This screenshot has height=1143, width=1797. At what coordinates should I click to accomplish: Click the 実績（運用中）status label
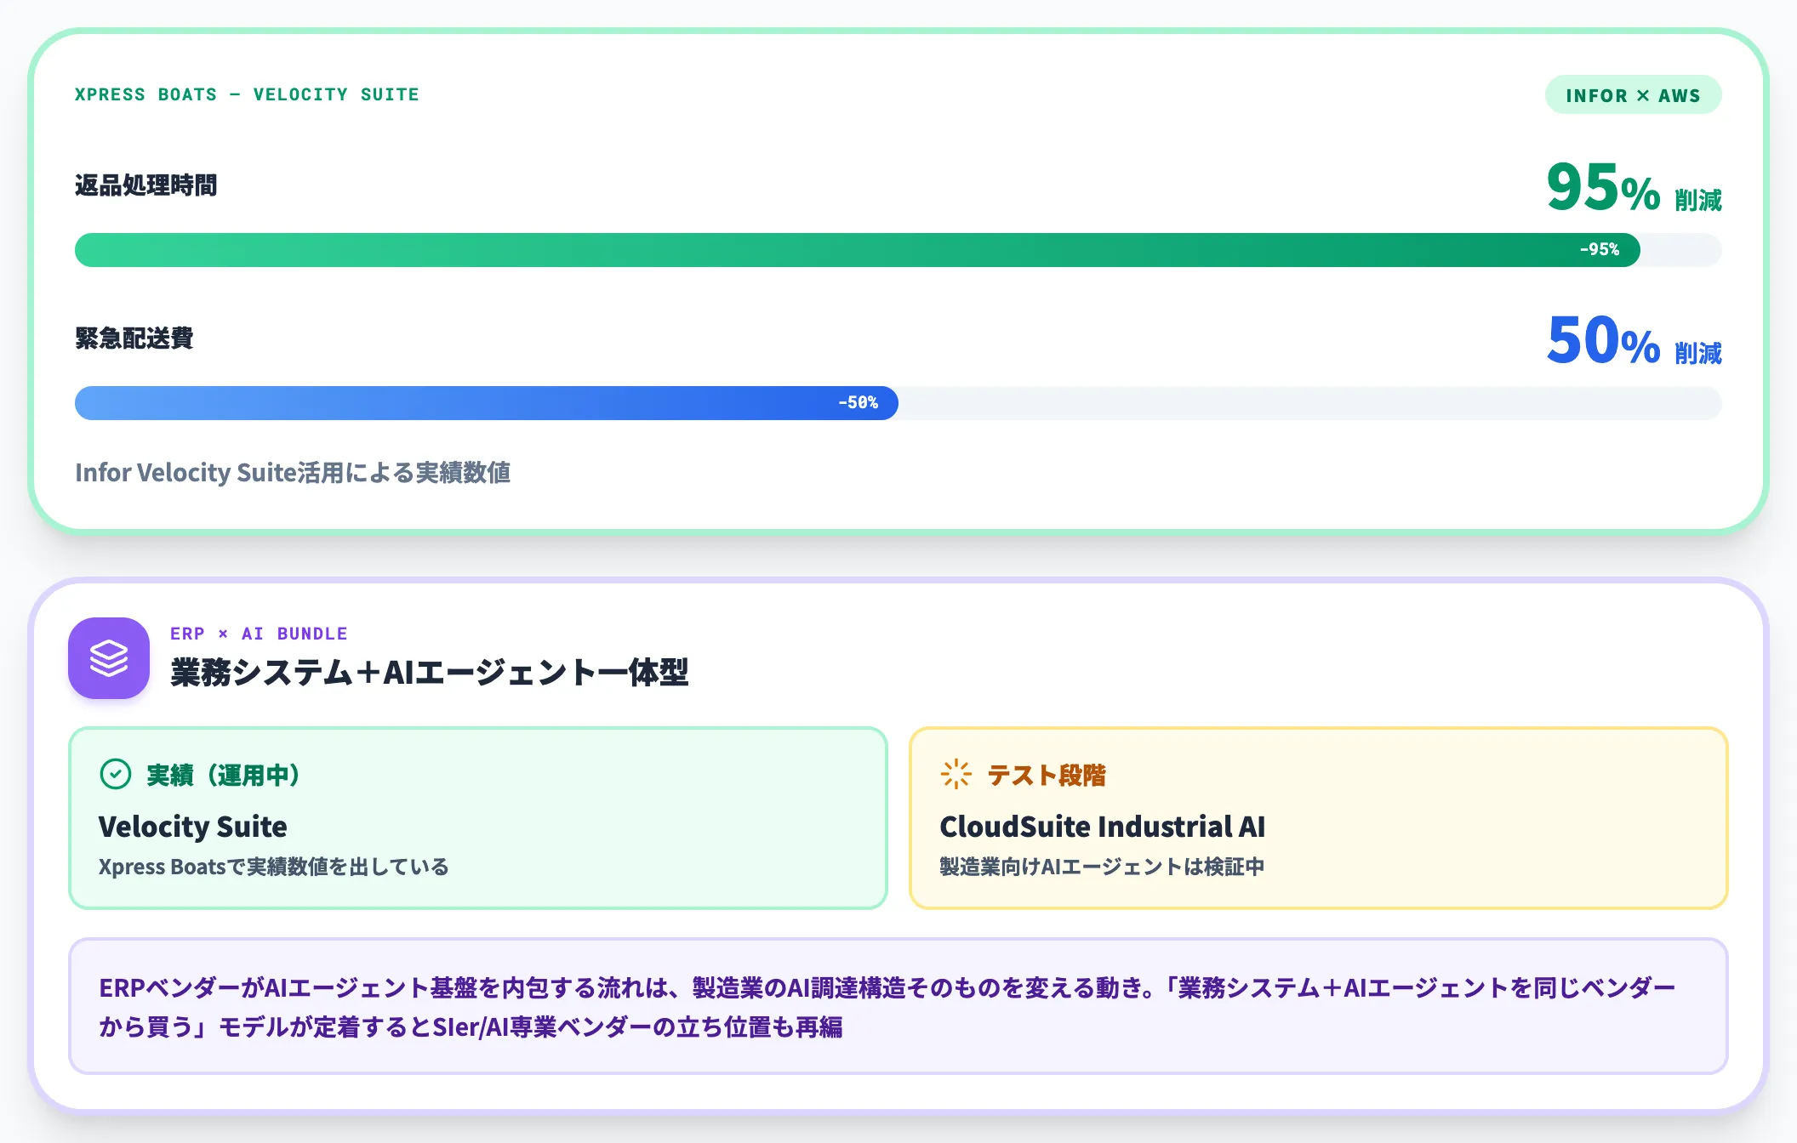click(x=224, y=775)
